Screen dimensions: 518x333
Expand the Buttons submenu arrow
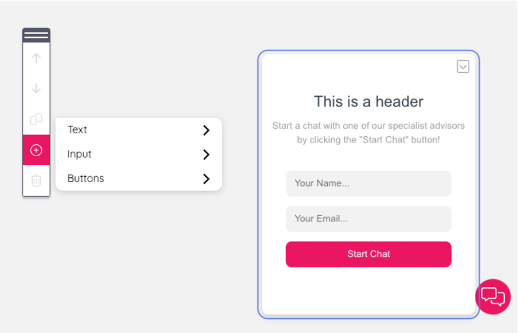(206, 179)
